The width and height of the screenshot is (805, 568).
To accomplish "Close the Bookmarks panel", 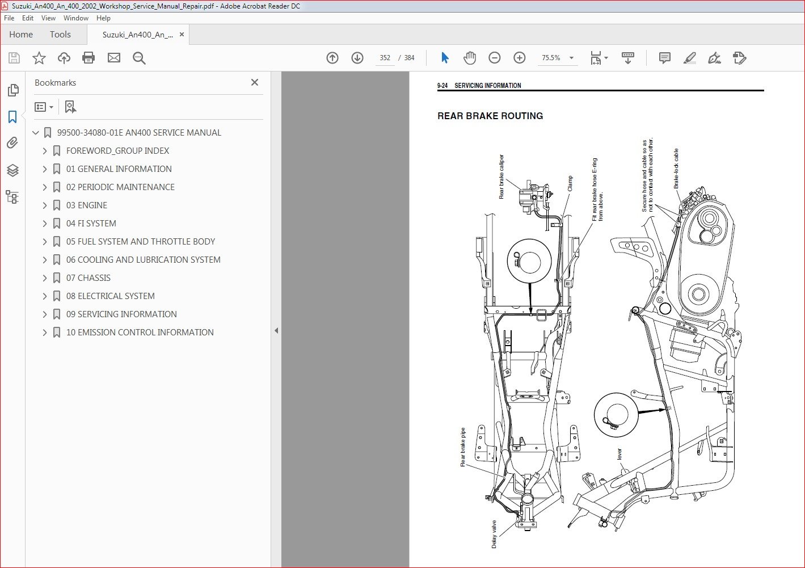I will click(x=255, y=82).
